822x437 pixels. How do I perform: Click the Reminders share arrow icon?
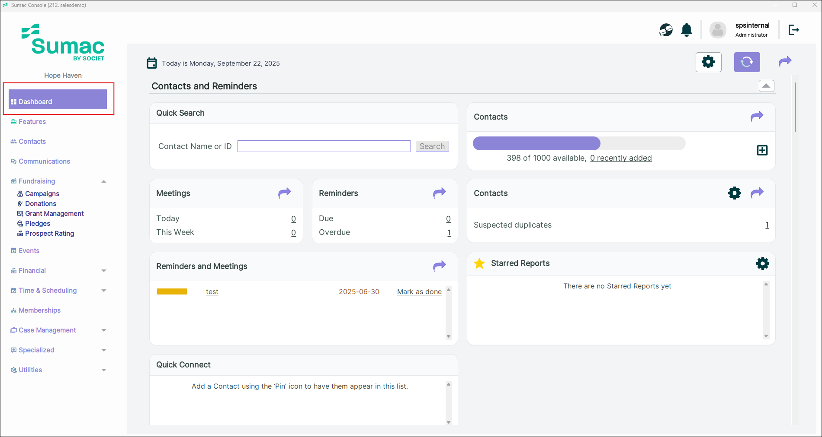[440, 193]
